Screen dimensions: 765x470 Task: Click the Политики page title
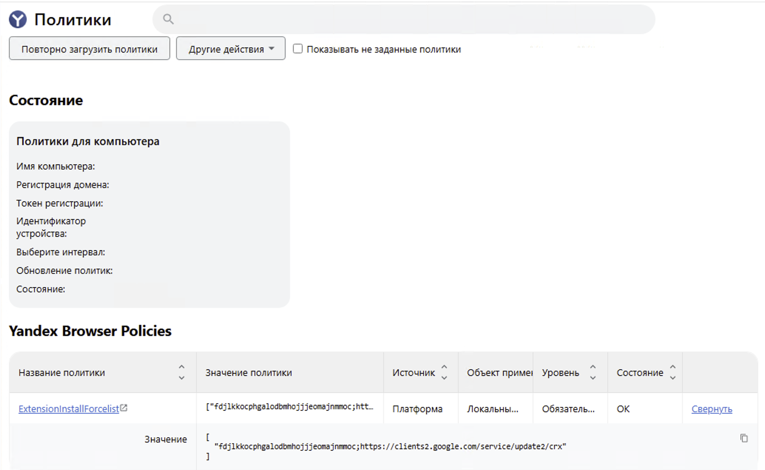pos(73,20)
